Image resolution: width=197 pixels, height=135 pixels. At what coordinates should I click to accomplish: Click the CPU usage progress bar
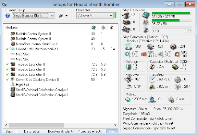(x=171, y=13)
